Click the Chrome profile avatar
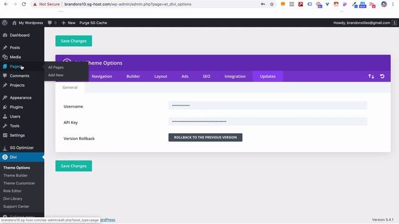399x224 pixels. pyautogui.click(x=384, y=4)
